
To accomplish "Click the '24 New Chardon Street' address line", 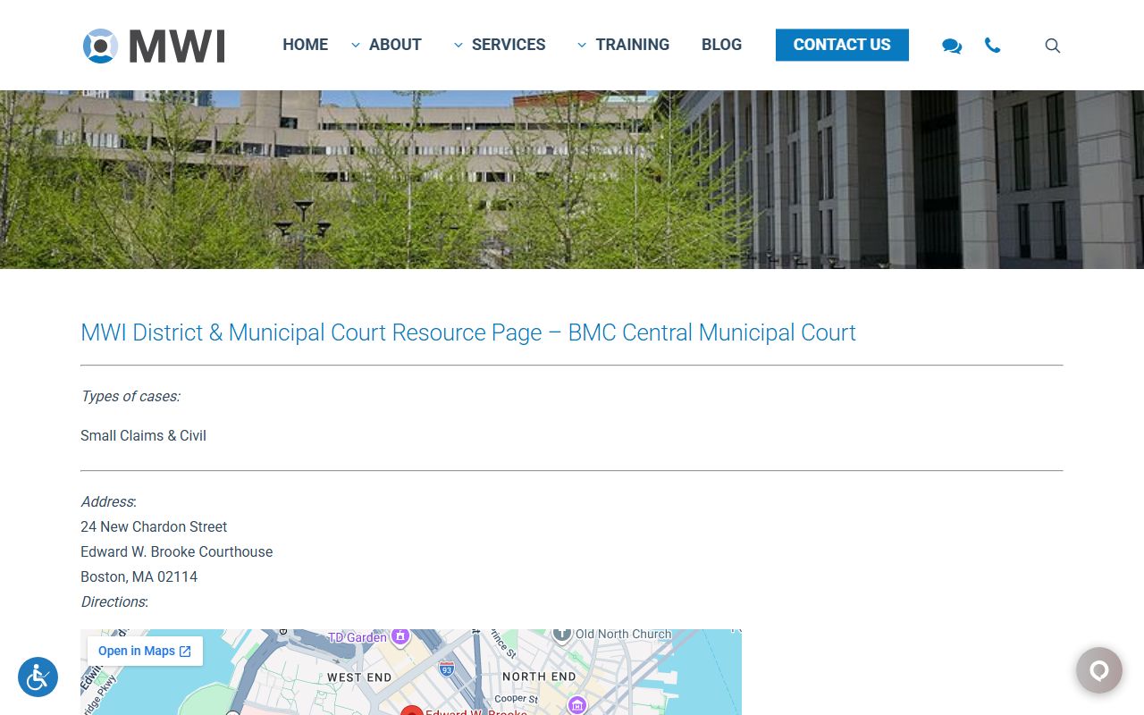I will click(154, 526).
